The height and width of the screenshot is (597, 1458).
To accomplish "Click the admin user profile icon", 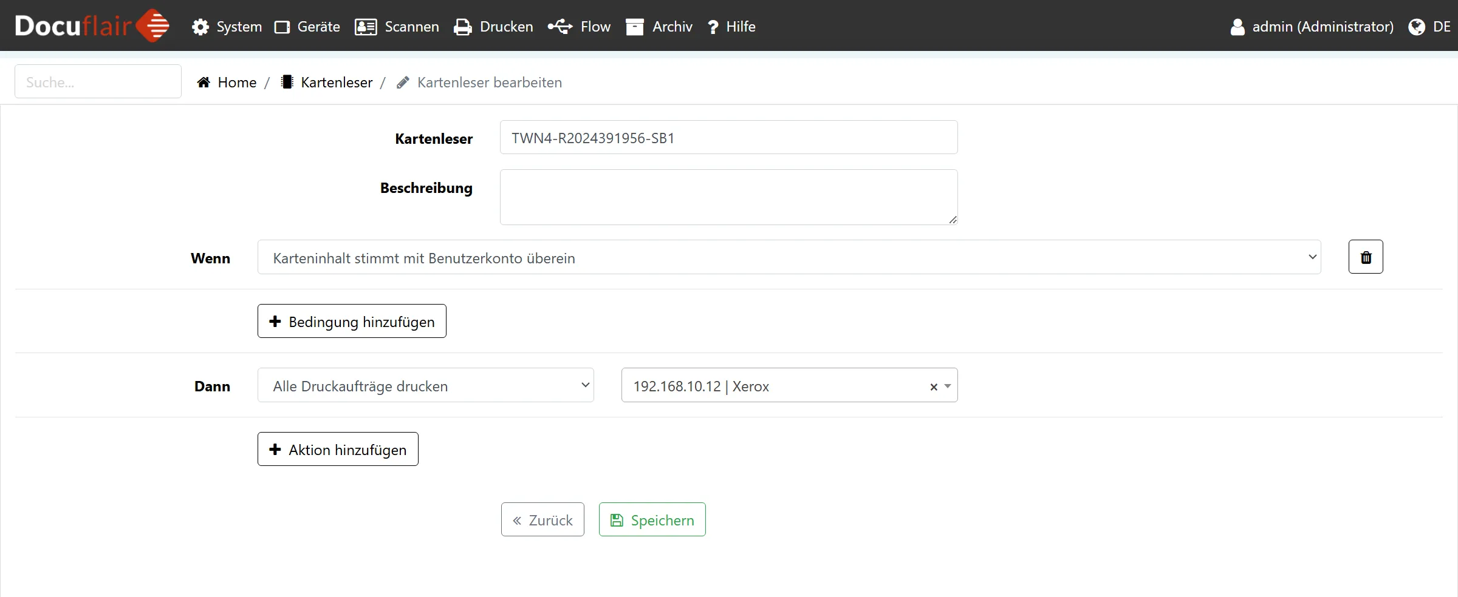I will [x=1237, y=27].
